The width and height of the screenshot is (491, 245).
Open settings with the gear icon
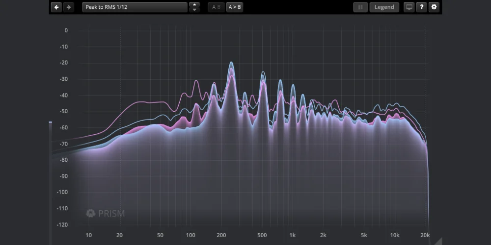click(434, 7)
